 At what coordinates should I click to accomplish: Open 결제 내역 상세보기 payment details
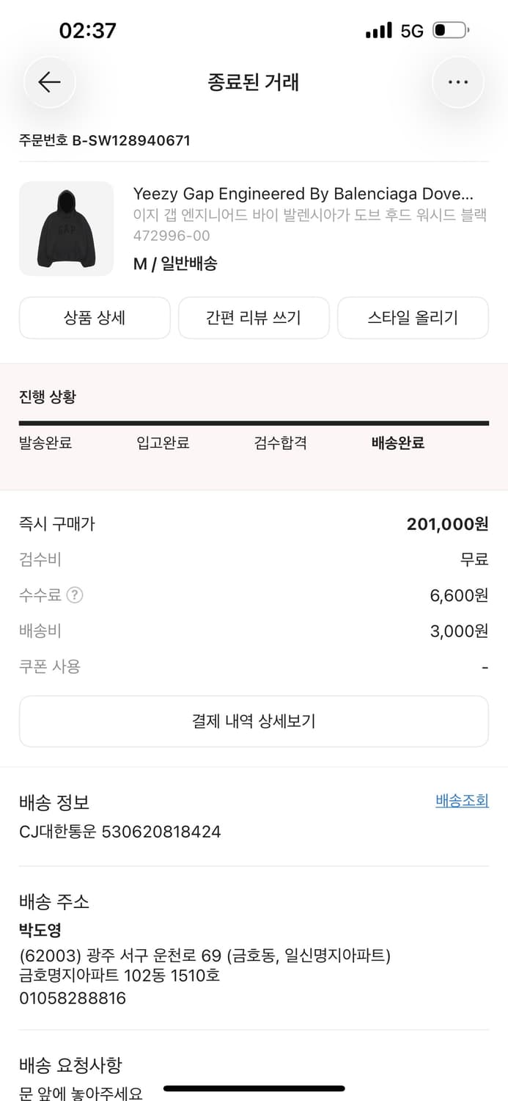click(x=254, y=721)
